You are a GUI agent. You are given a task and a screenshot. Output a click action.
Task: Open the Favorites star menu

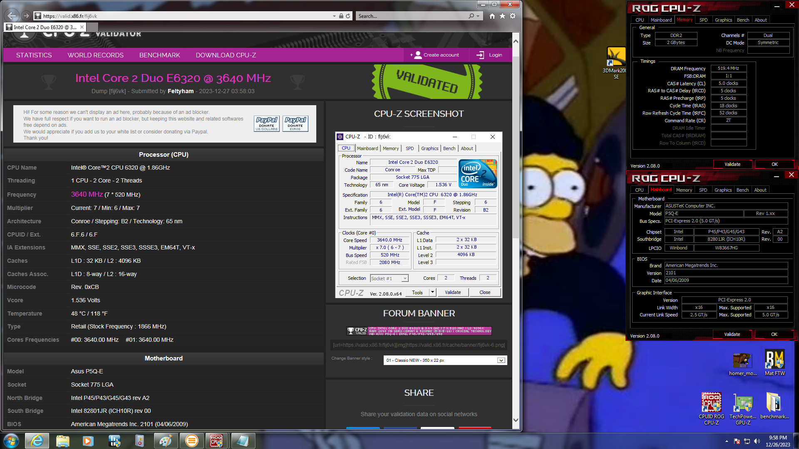coord(502,16)
